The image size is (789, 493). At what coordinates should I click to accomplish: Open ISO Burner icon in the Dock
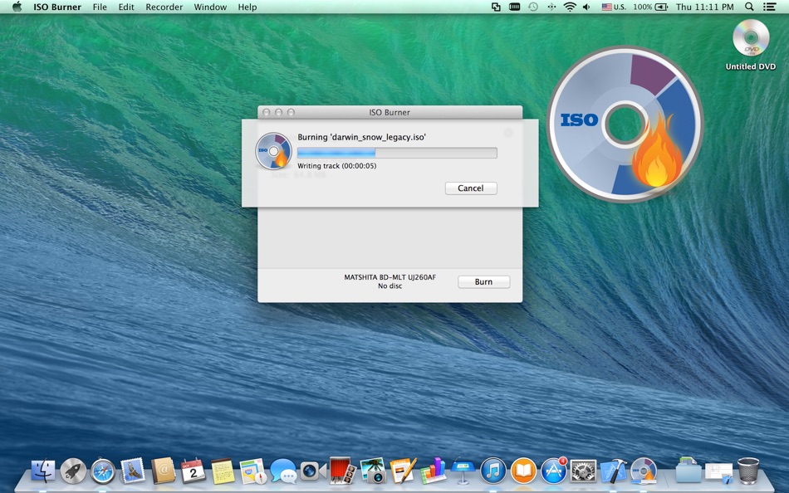644,471
